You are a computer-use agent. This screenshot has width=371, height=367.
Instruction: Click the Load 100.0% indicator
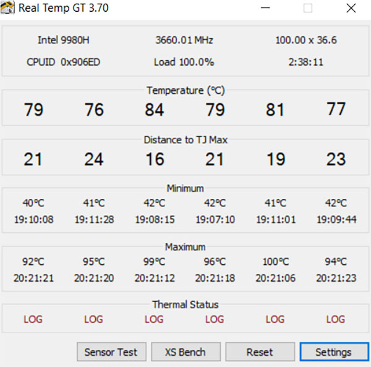pos(184,62)
